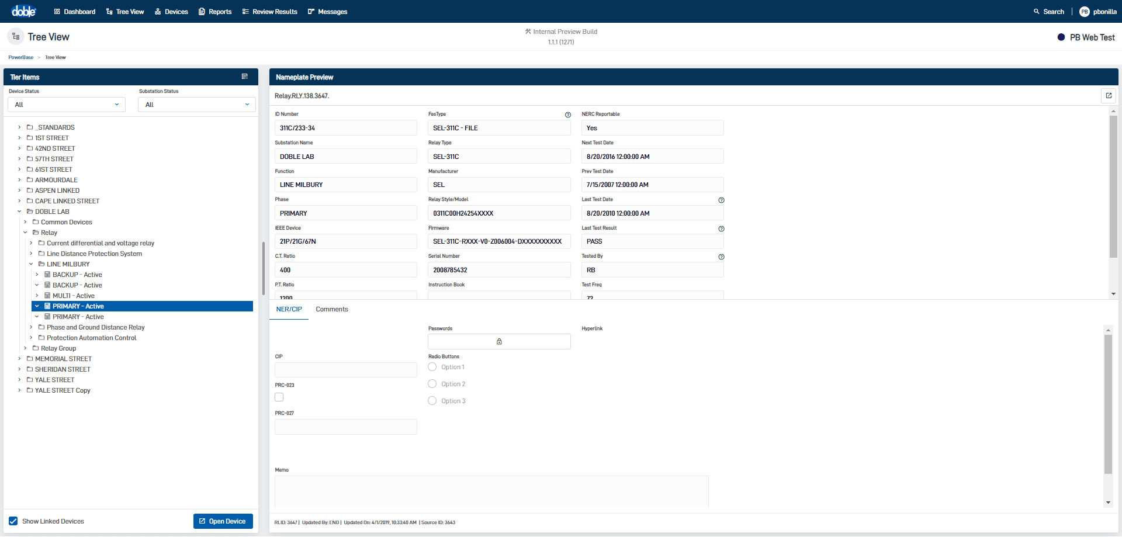Viewport: 1122px width, 537px height.
Task: Click the PB Web Test status dot
Action: tap(1061, 37)
